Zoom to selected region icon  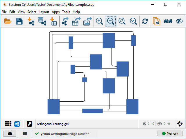133,21
